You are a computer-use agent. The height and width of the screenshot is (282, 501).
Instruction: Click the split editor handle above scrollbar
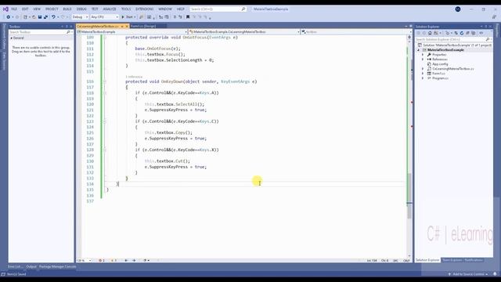pos(409,38)
